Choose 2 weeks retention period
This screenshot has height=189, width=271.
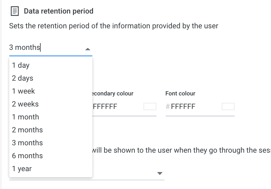[51, 104]
